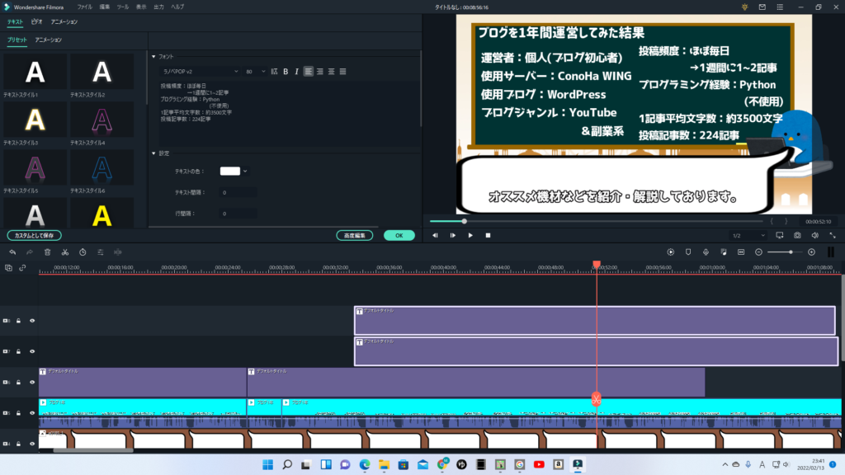Click the timeline zoom slider handle
The image size is (845, 475).
coord(791,252)
